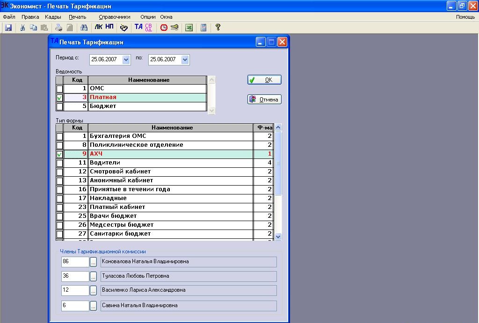479x323 pixels.
Task: Check the Бухгалтерия ОМС checkbox
Action: tap(59, 136)
